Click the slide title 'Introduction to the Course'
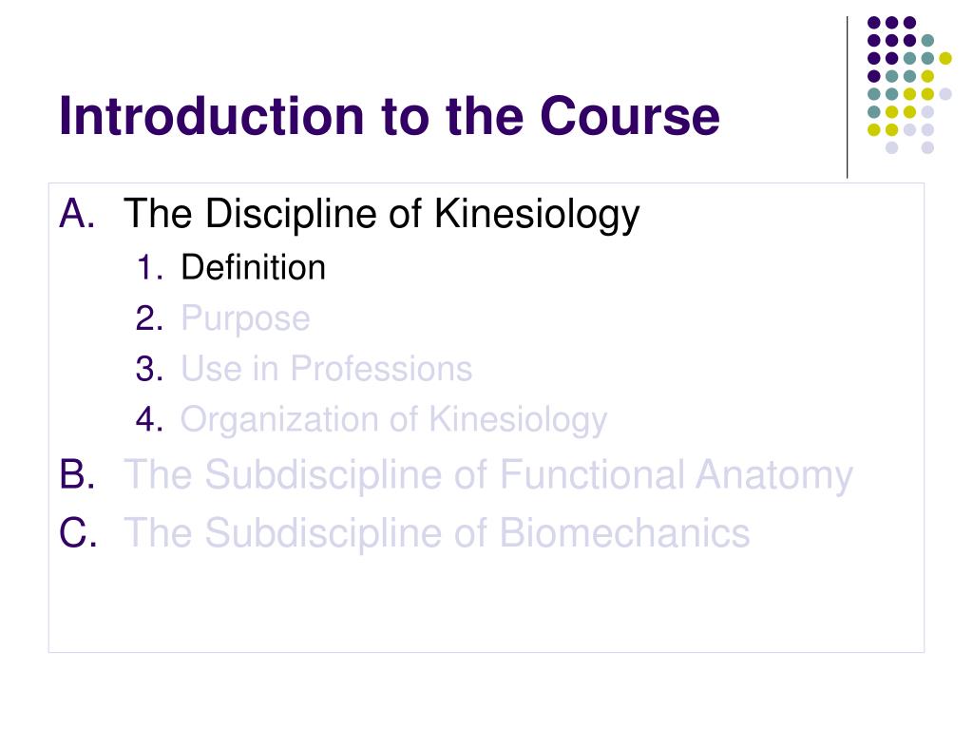973x730 pixels. pos(389,116)
